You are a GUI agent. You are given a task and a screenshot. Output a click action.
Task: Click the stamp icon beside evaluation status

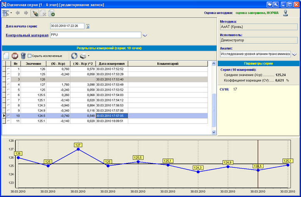(286, 13)
